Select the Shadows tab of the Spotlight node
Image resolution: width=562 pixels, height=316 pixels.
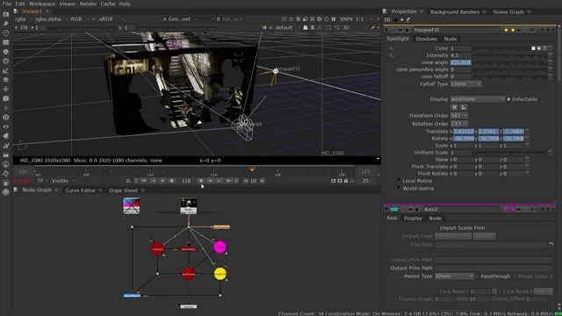(x=426, y=39)
